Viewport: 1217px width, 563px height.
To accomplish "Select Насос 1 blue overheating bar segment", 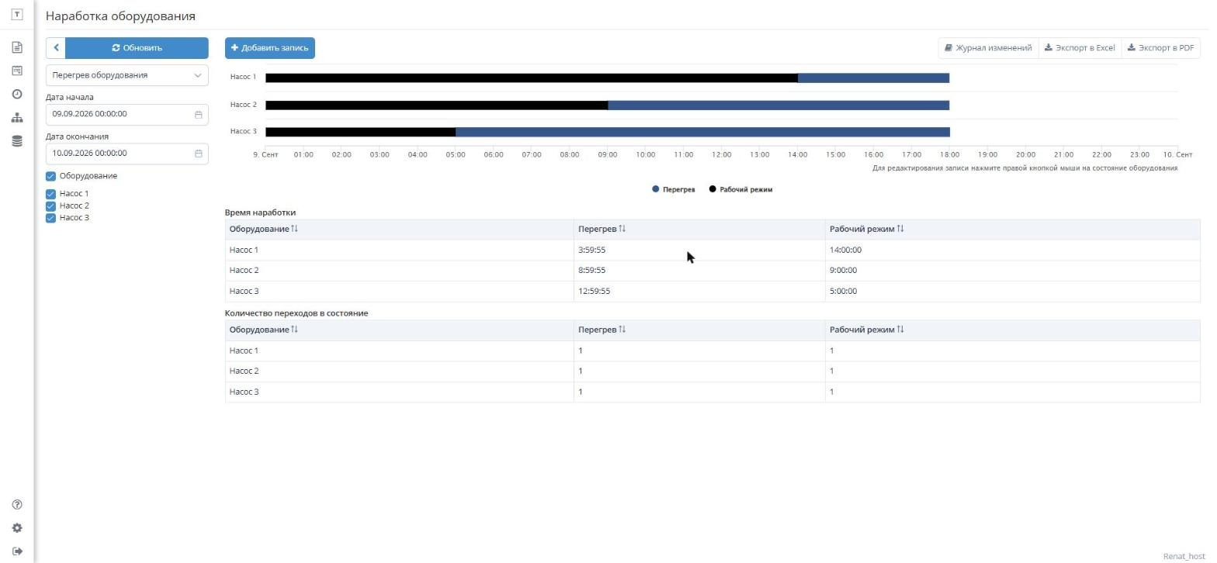I will tap(874, 78).
